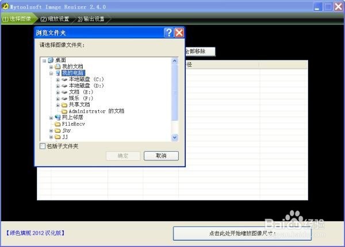The image size is (345, 247).
Task: Expand the 共享文档 node
Action: 58,105
